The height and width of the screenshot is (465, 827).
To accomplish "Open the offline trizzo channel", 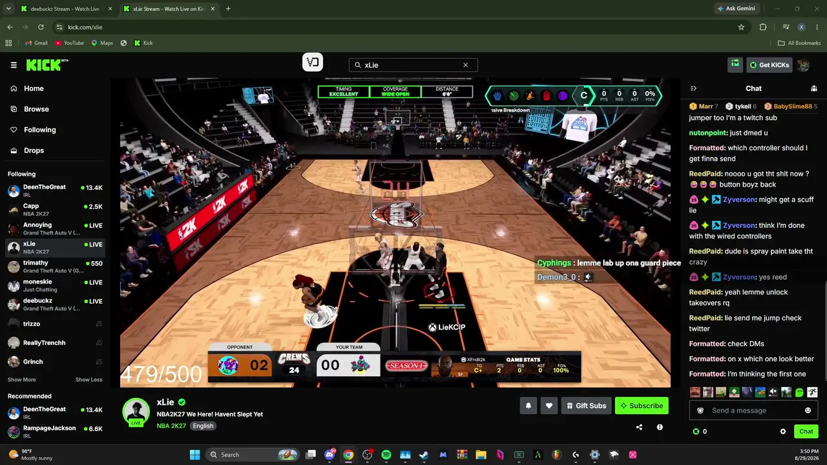I will pyautogui.click(x=55, y=324).
